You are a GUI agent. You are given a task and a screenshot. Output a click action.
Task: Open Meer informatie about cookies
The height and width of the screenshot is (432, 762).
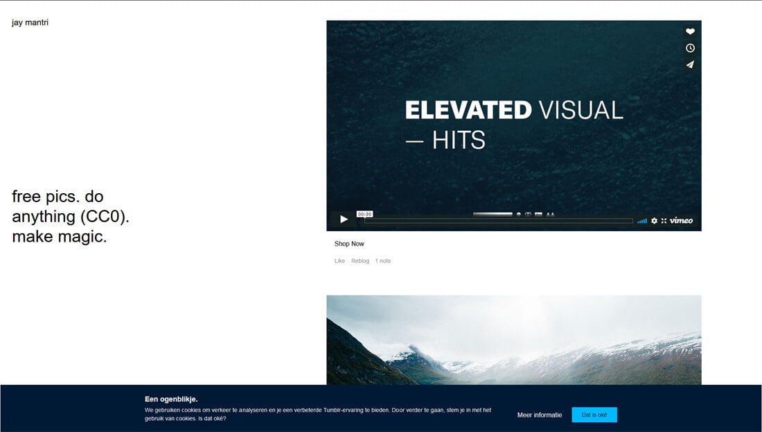[x=541, y=414]
